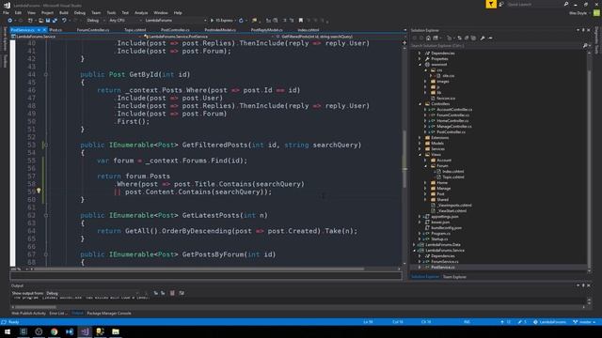Open the Show output from Debug dropdown
602x338 pixels.
click(x=92, y=293)
